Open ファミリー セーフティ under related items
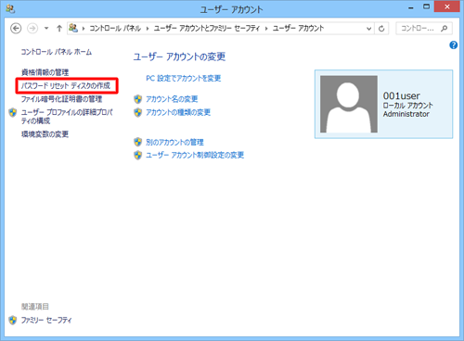 click(x=46, y=320)
